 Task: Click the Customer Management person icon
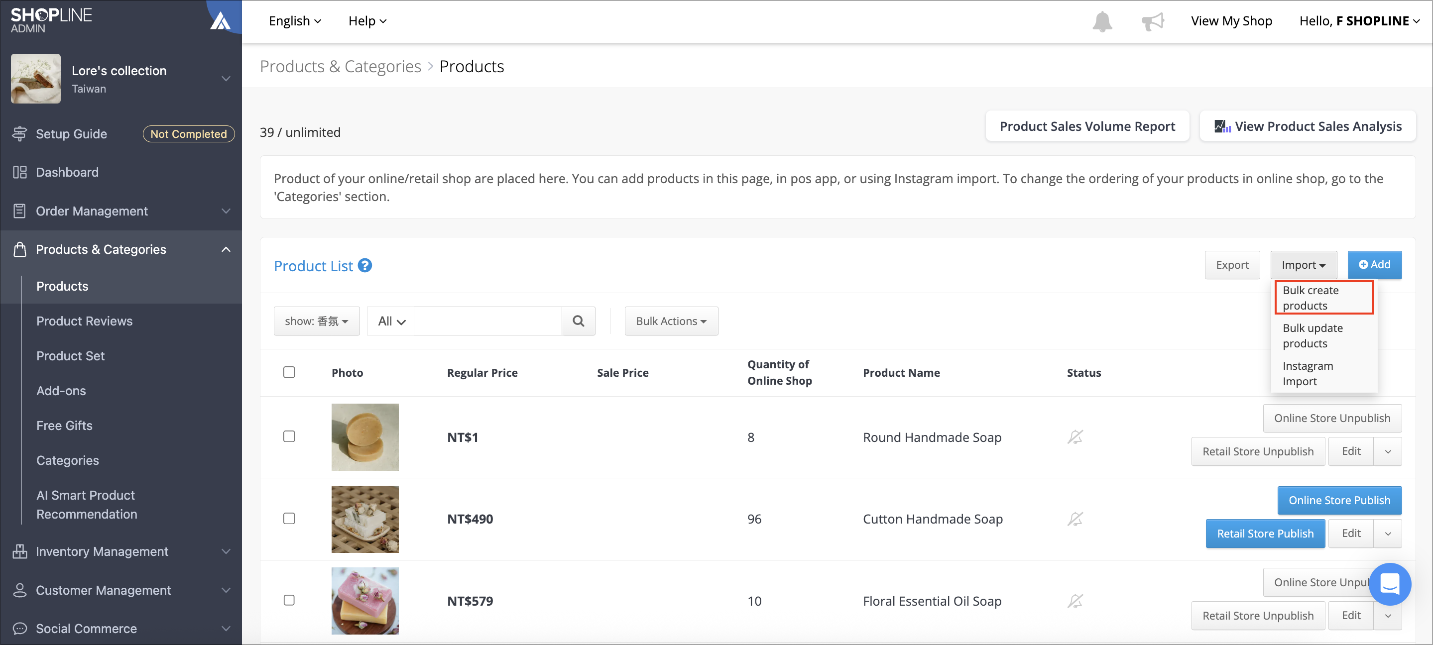pos(19,590)
